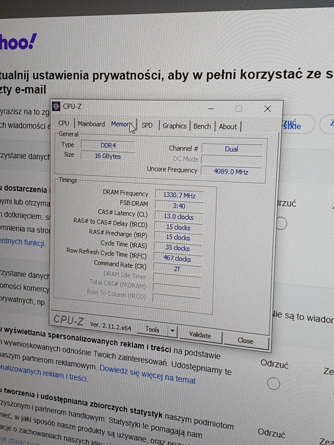
Task: Click the 35 clocks tRAS value
Action: 178,248
